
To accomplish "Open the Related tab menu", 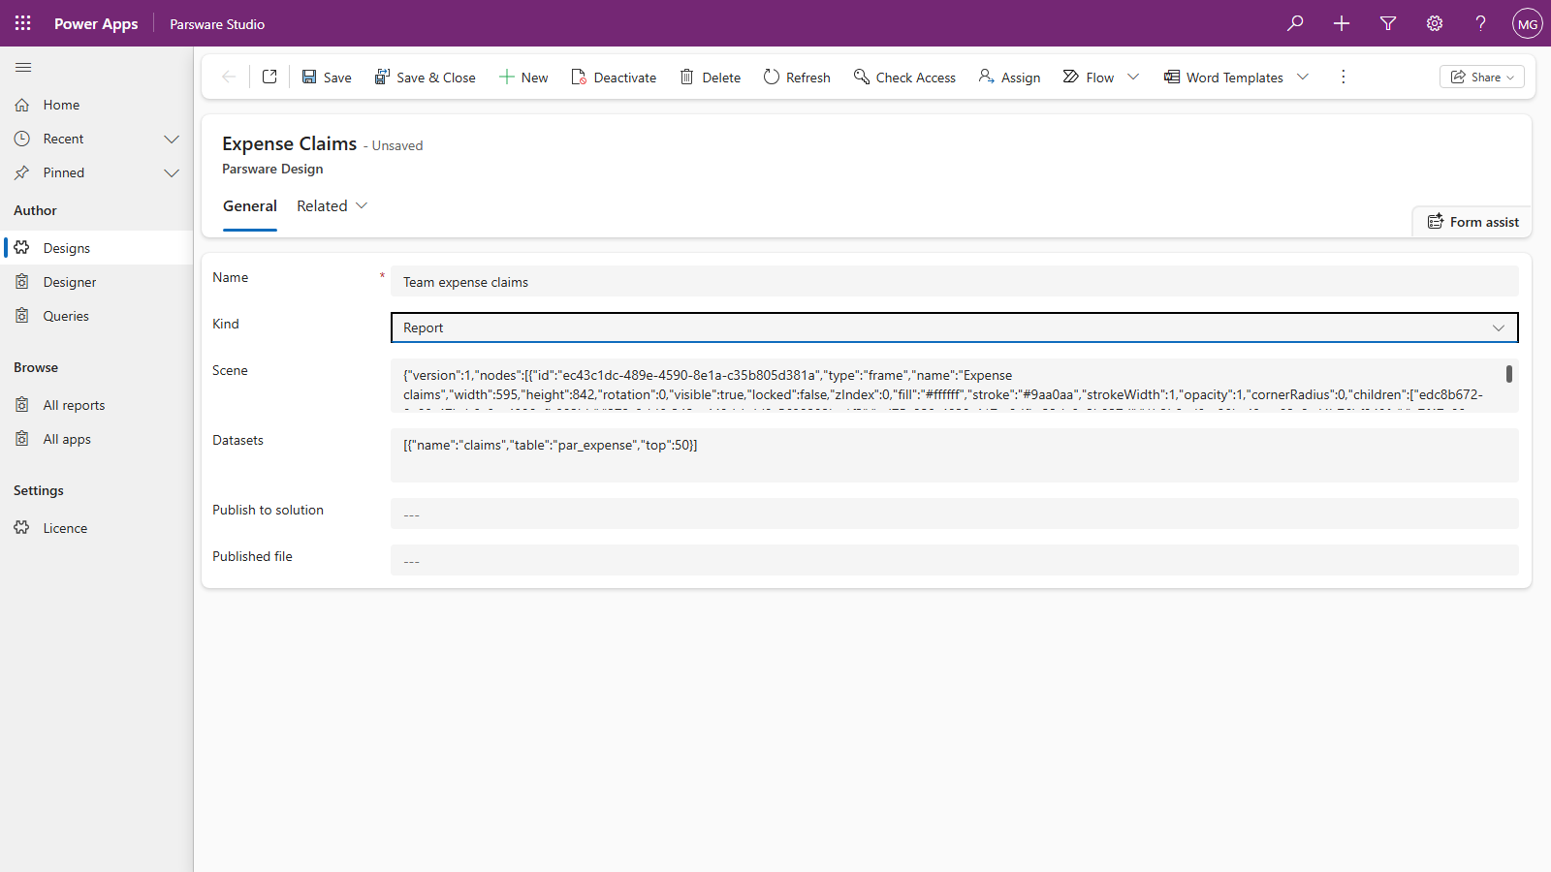I will pos(332,206).
